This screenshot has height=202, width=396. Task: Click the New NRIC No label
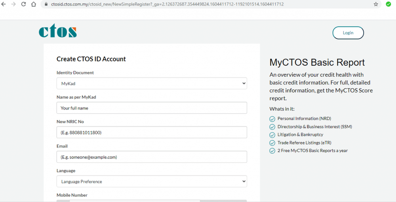70,122
